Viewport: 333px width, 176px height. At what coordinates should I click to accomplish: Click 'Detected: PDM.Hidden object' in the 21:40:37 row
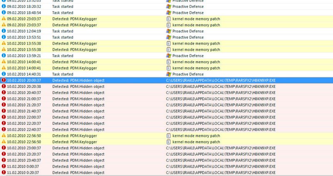[x=78, y=111]
